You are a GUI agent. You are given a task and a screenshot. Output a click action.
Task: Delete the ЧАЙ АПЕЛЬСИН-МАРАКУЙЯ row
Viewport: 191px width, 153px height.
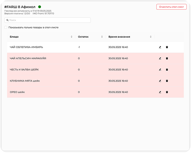click(167, 58)
